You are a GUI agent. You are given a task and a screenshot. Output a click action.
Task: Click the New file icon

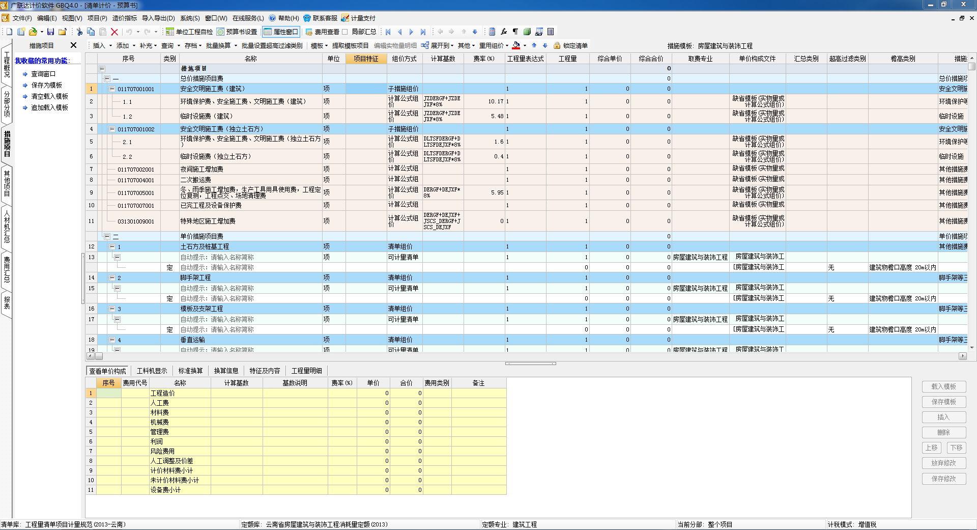click(x=9, y=32)
